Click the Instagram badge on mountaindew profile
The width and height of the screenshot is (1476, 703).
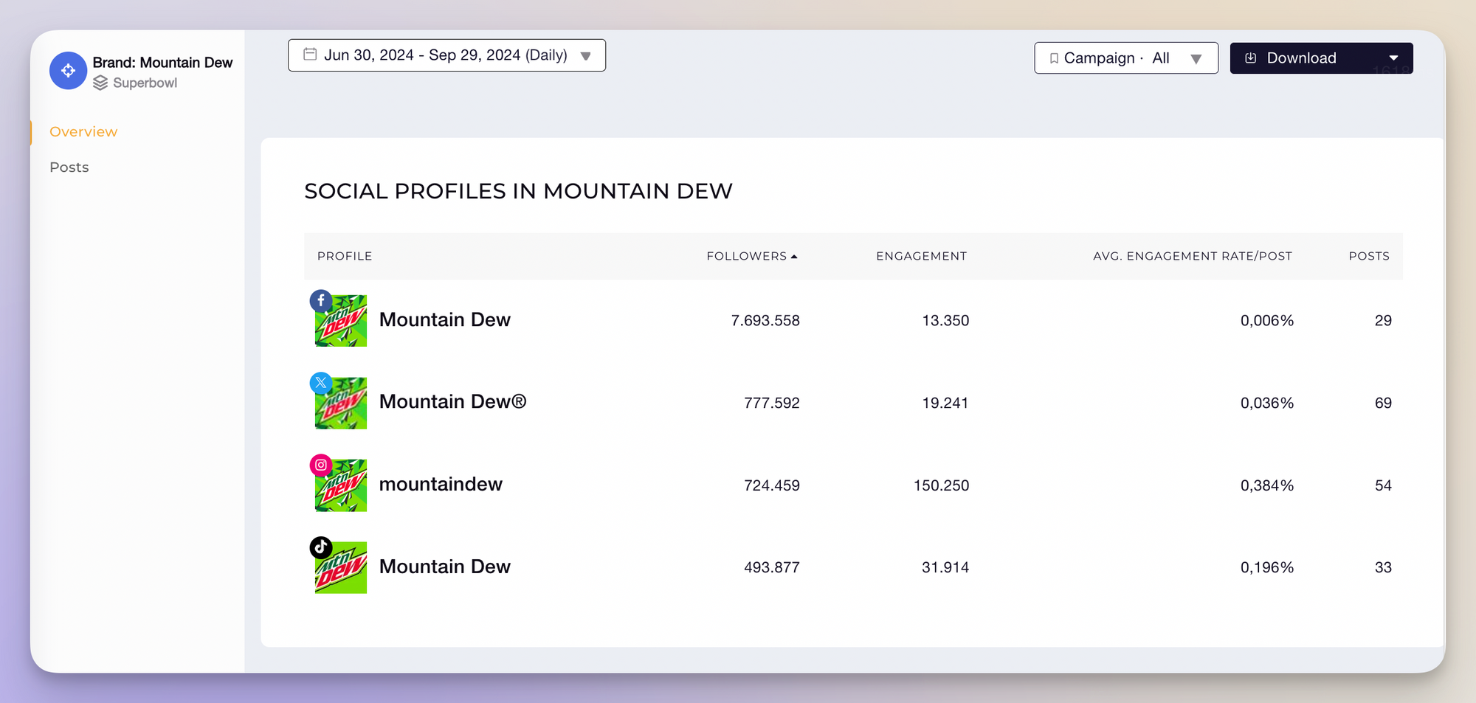(321, 465)
